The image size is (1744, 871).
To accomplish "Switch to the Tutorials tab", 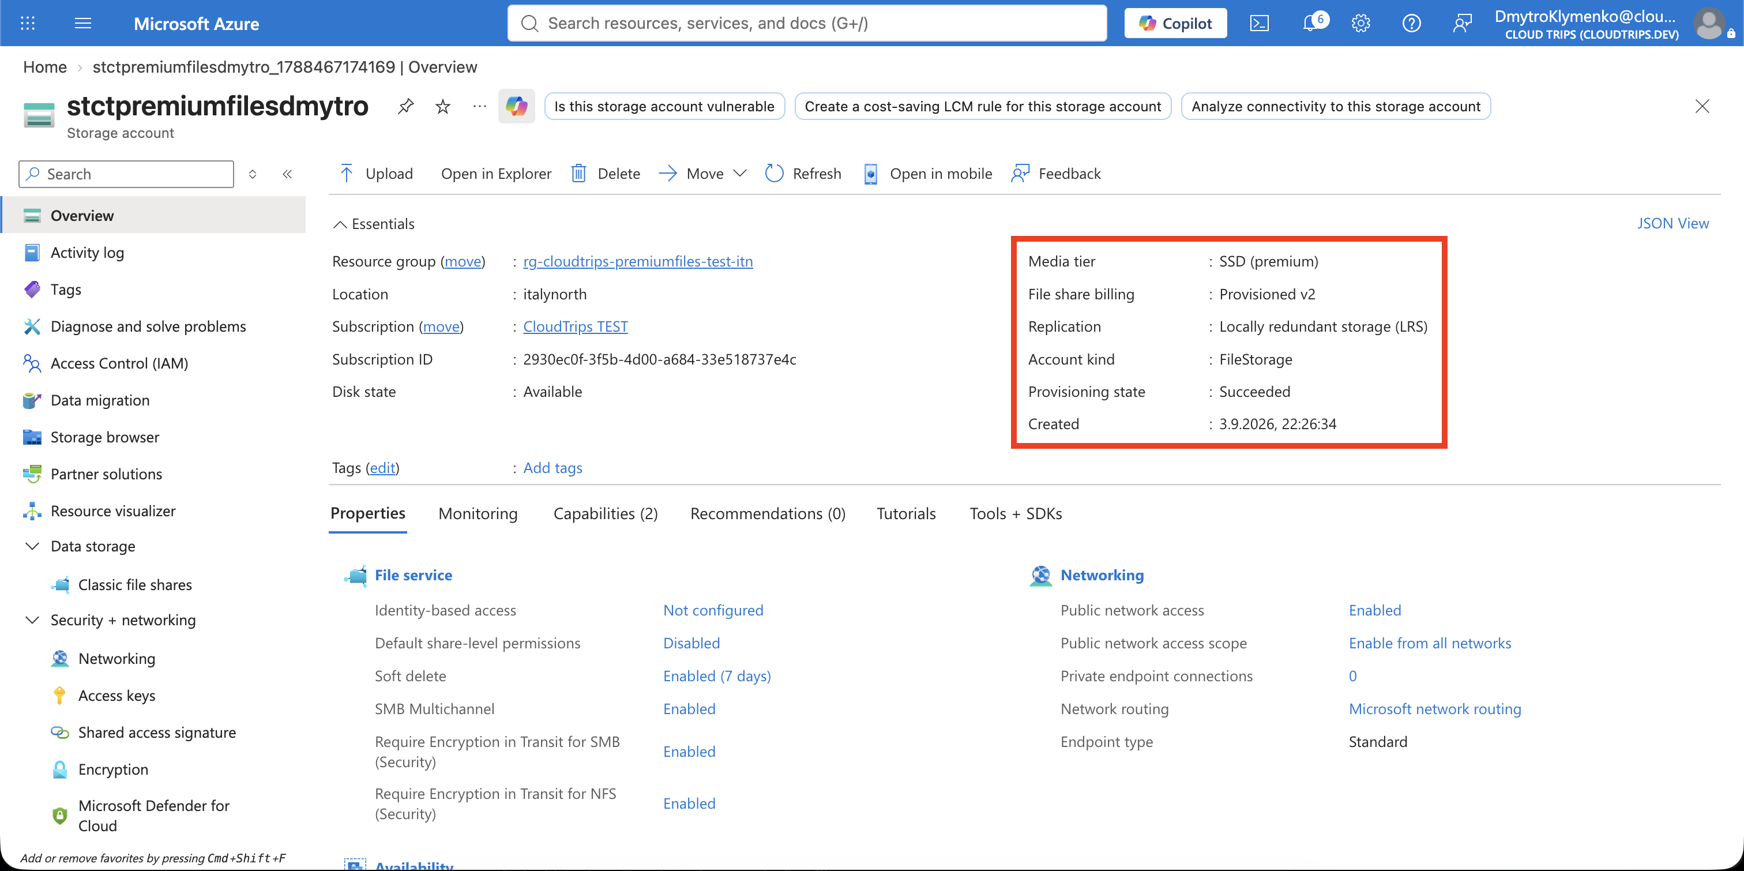I will pos(906,513).
